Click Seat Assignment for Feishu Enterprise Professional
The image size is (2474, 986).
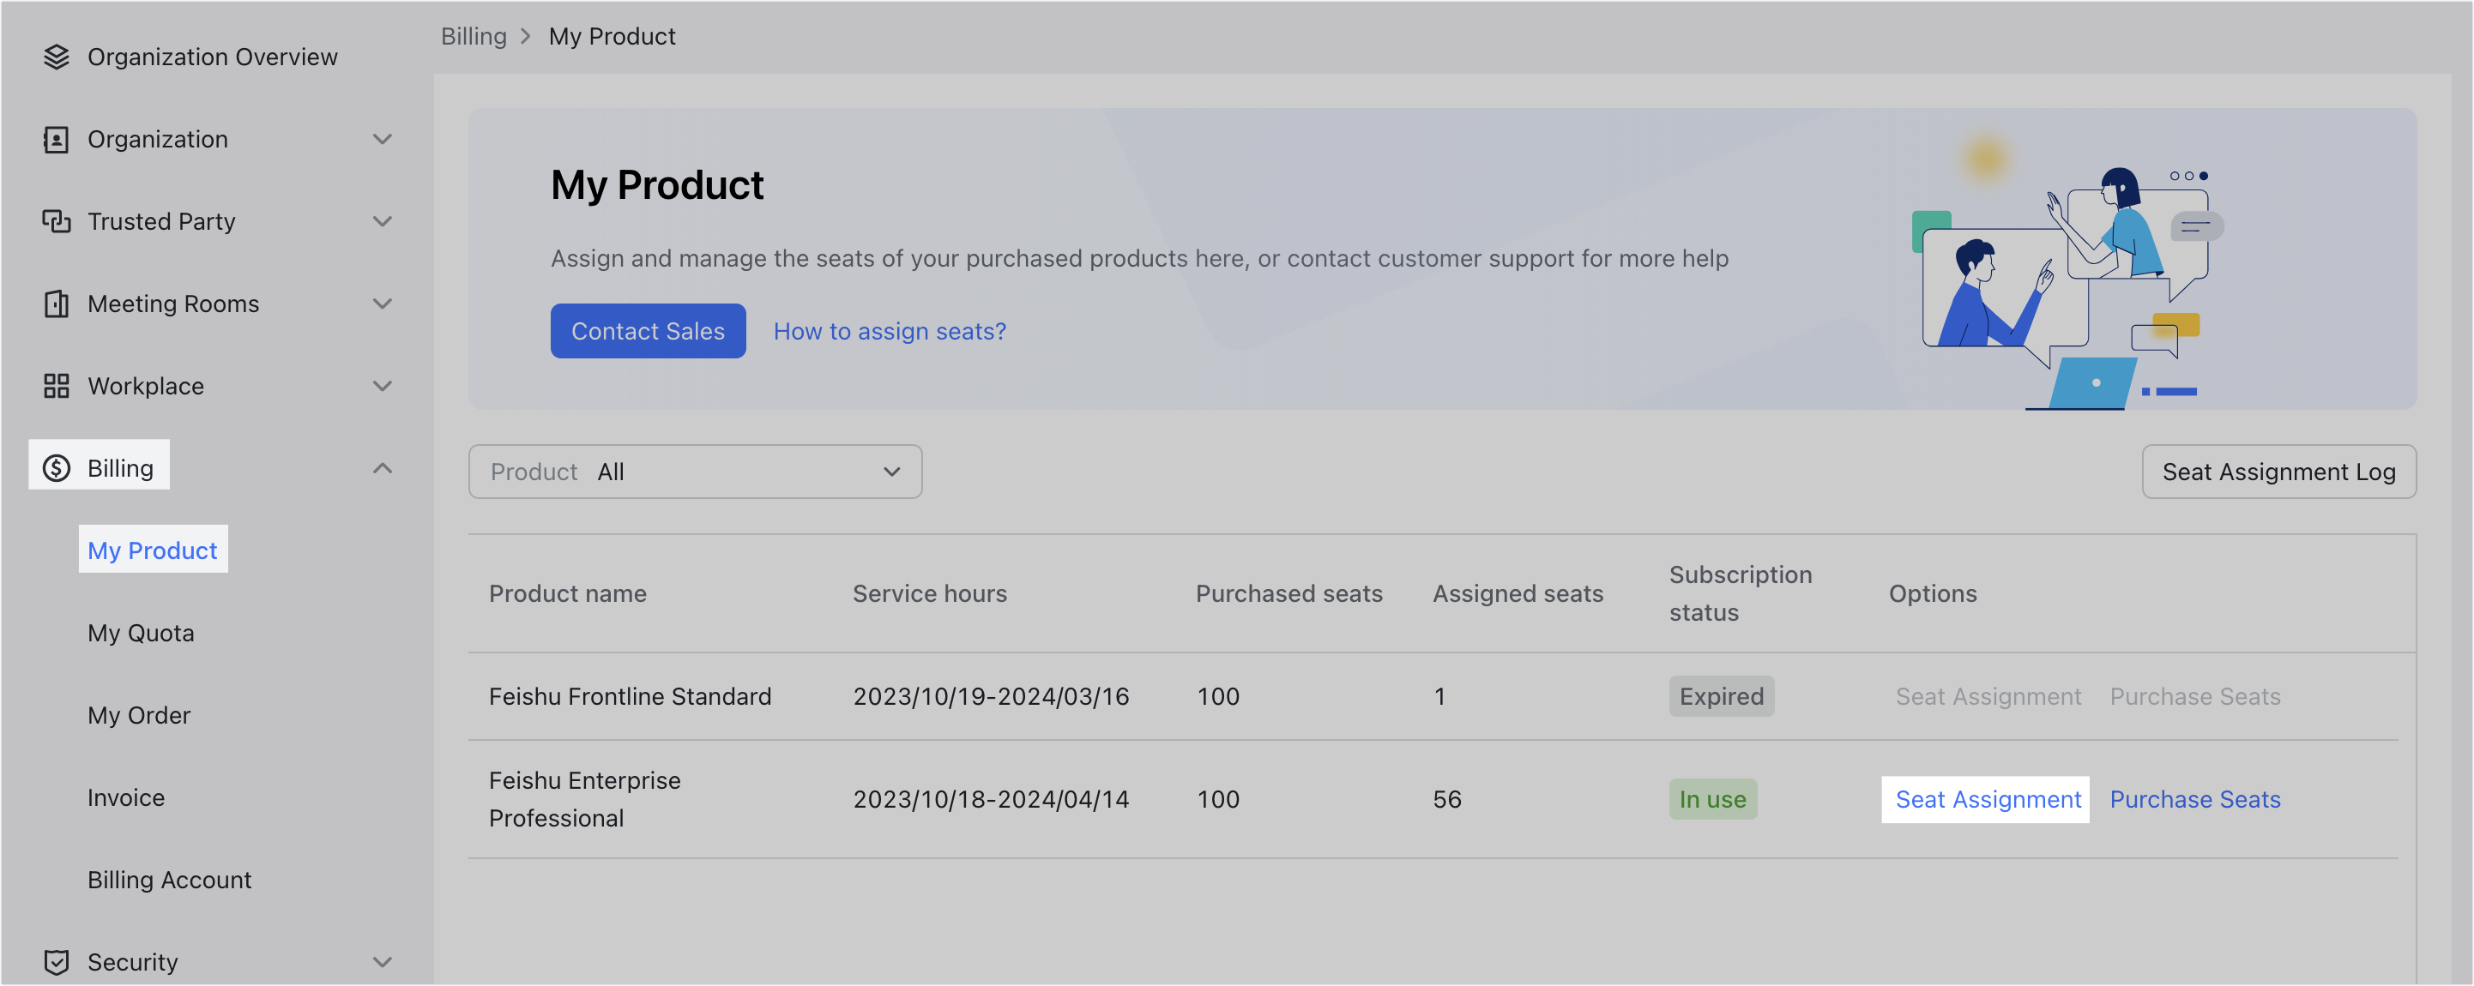(1984, 799)
